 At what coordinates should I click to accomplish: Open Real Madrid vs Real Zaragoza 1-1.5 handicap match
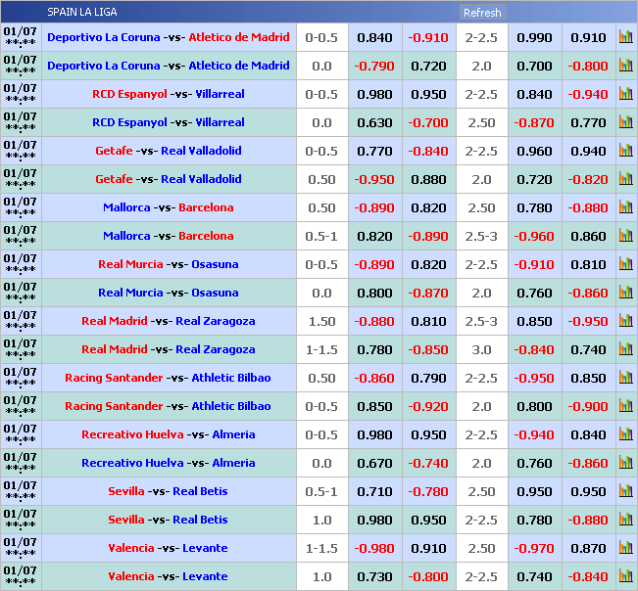click(169, 349)
